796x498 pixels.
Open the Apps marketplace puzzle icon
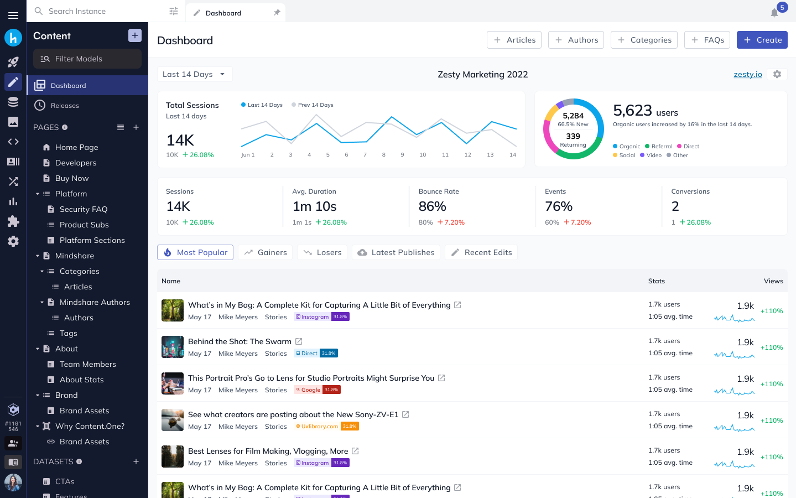pos(13,221)
